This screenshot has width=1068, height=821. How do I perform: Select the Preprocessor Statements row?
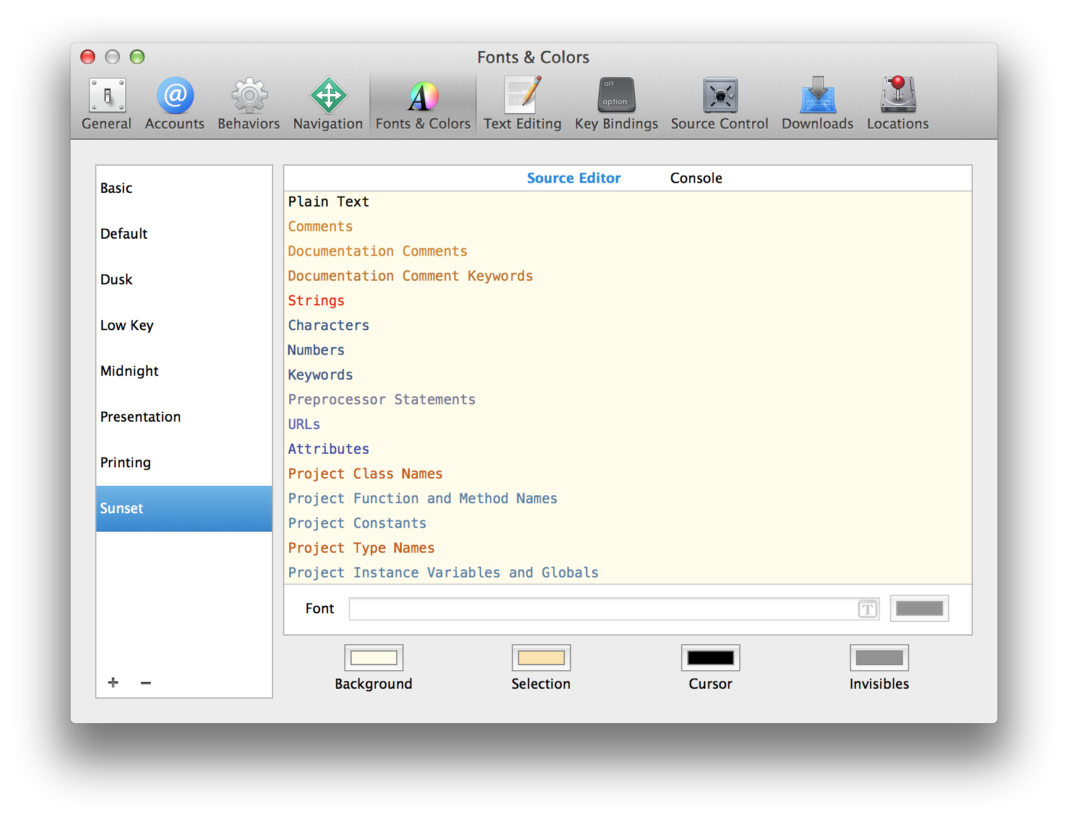point(627,400)
